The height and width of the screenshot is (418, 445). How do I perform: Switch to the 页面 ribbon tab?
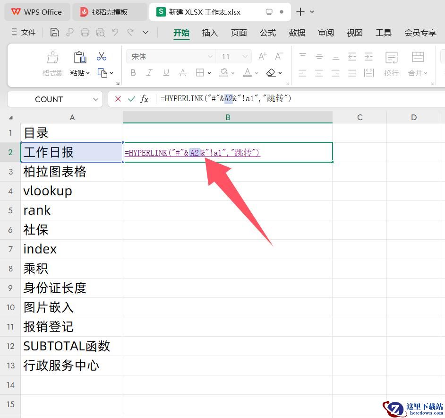[x=239, y=33]
